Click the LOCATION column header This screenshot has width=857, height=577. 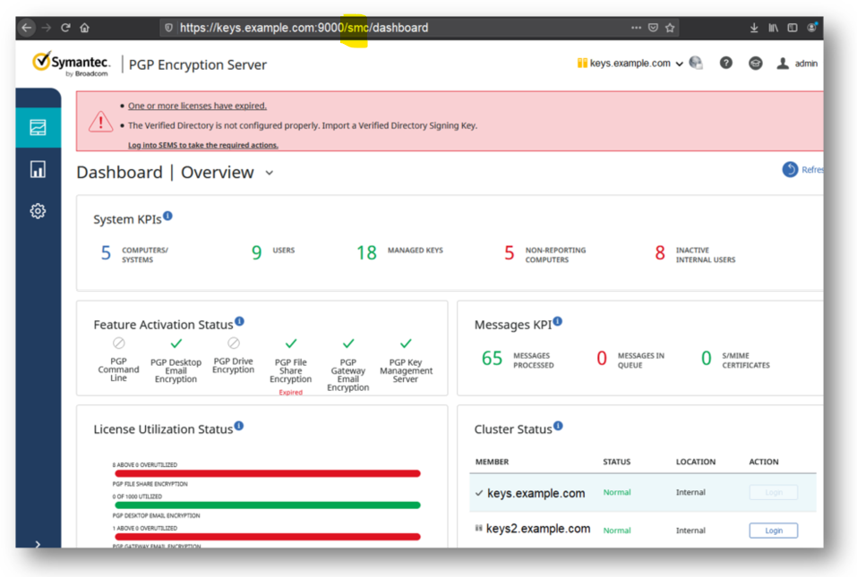click(x=696, y=462)
